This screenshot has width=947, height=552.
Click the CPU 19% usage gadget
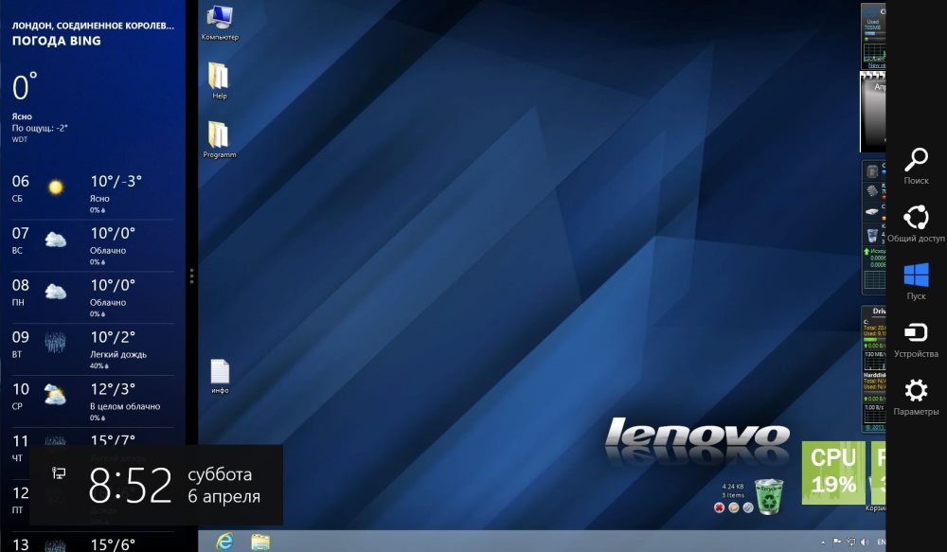(833, 472)
